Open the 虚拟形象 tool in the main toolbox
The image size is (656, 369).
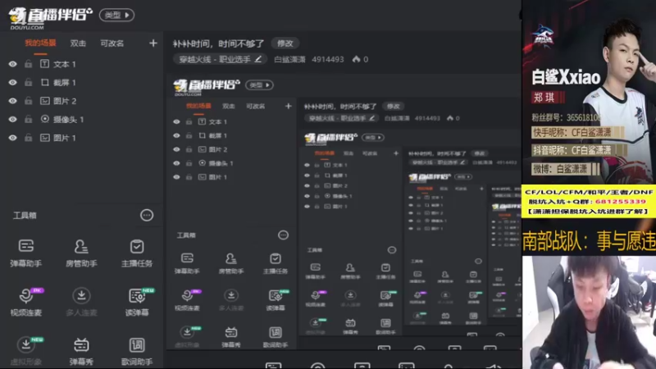point(26,351)
